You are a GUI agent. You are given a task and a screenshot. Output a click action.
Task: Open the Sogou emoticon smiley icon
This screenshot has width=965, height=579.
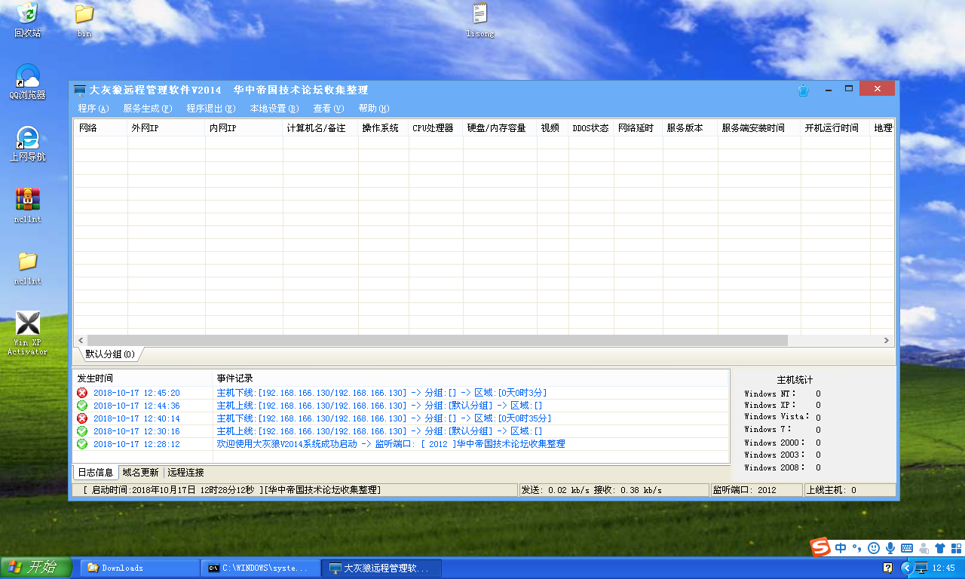[874, 548]
